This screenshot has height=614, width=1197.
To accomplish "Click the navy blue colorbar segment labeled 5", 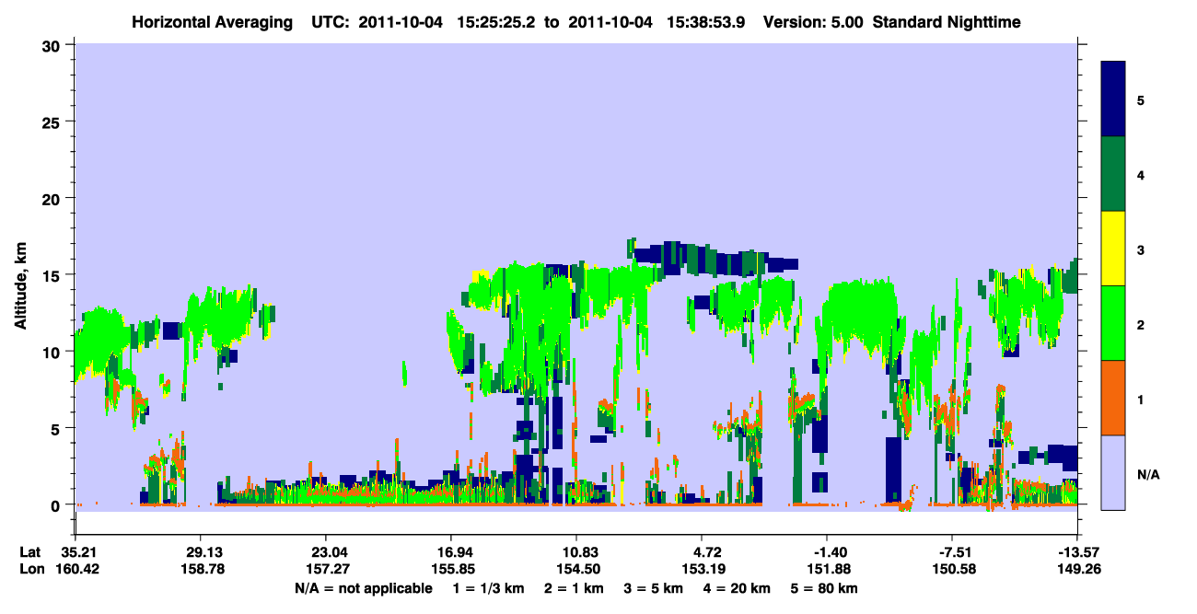I will [x=1113, y=99].
